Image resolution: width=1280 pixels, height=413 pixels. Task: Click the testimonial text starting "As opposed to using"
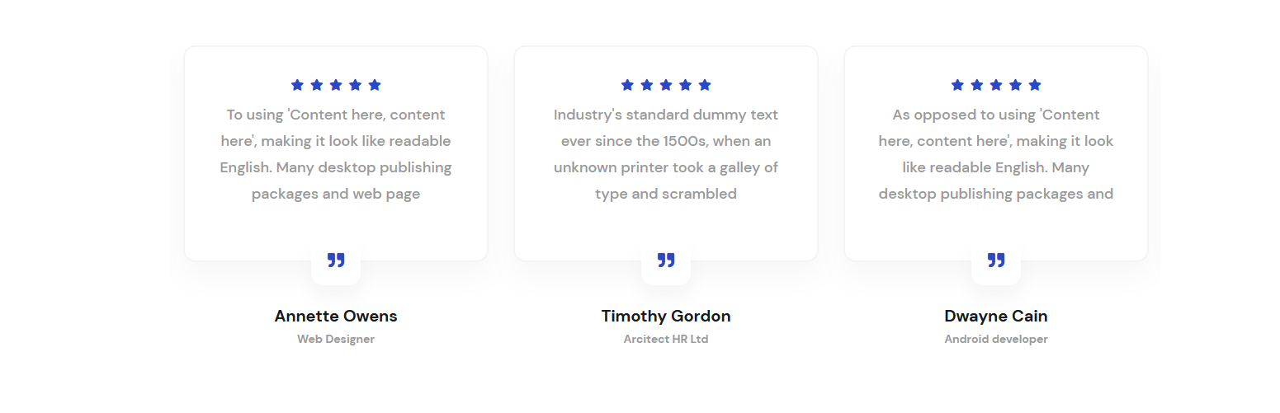[996, 154]
